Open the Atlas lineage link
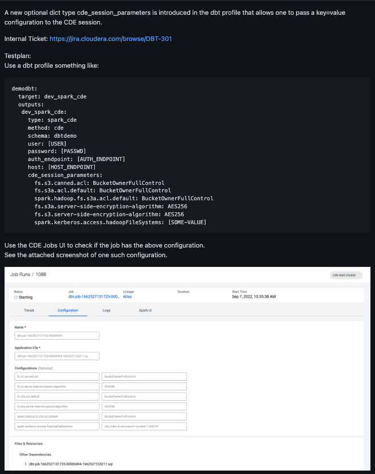The width and height of the screenshot is (375, 474). pyautogui.click(x=127, y=297)
